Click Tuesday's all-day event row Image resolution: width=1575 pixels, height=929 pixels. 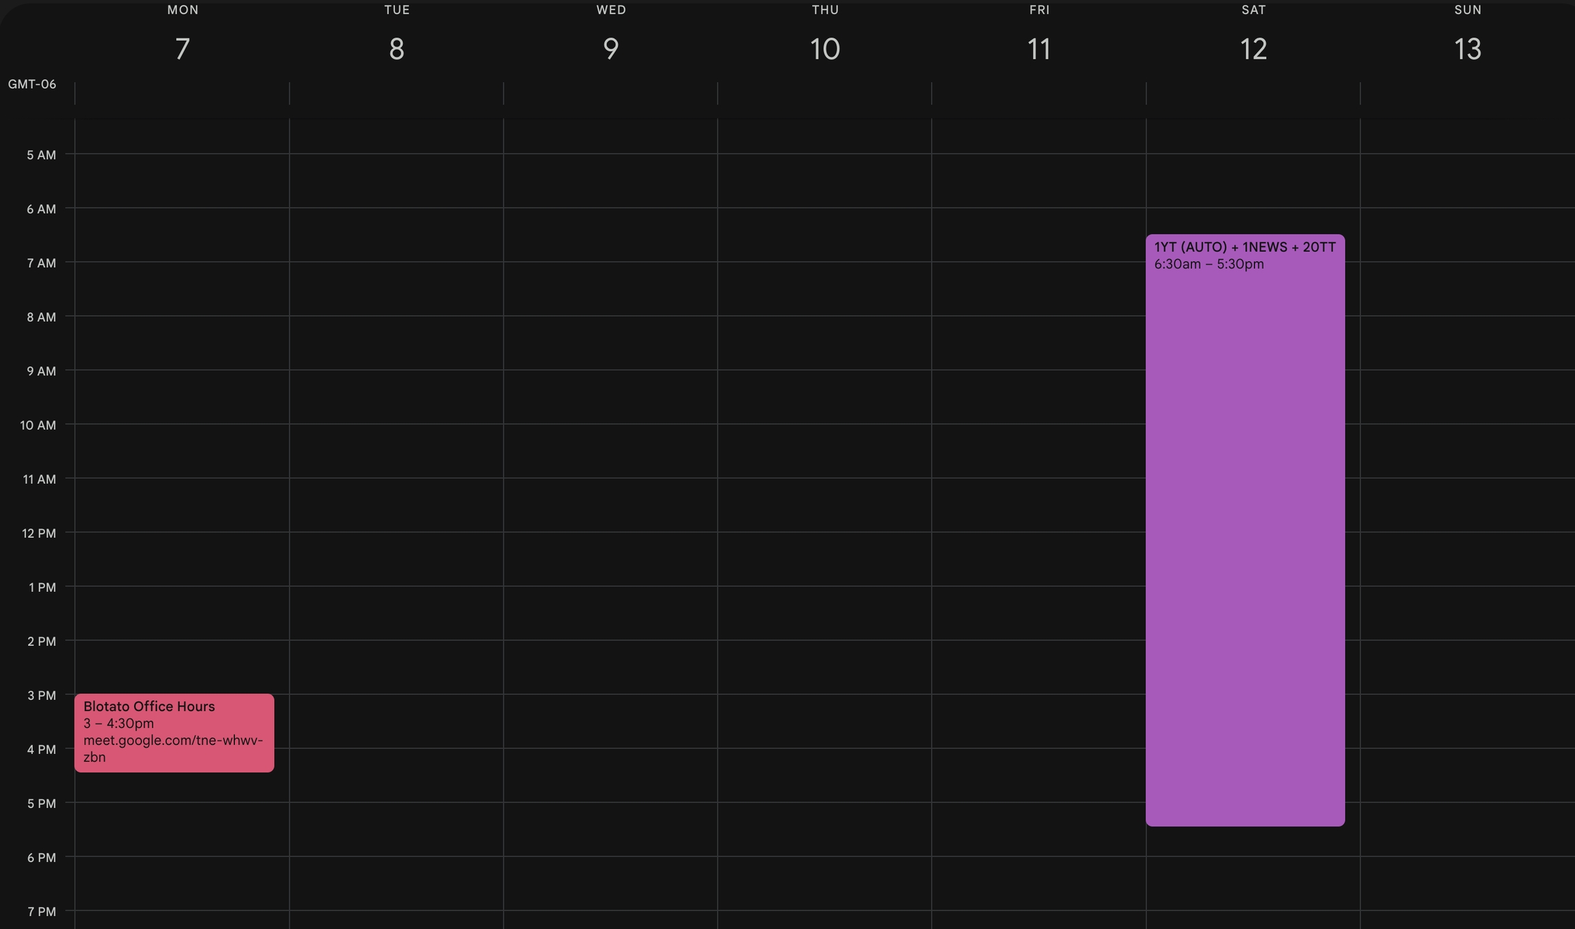396,93
